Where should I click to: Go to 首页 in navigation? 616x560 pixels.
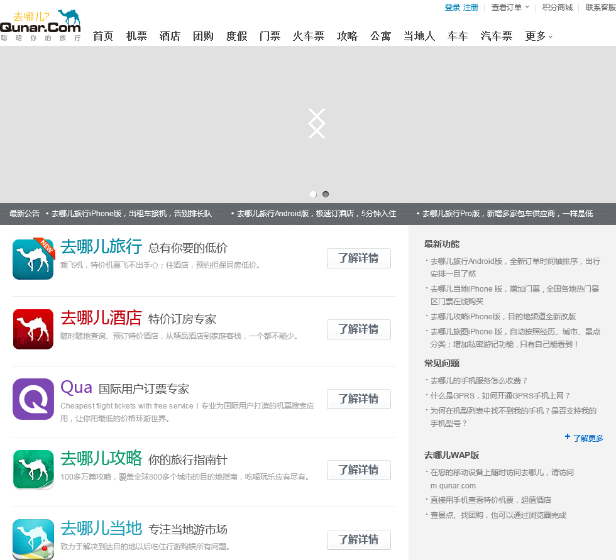[103, 36]
